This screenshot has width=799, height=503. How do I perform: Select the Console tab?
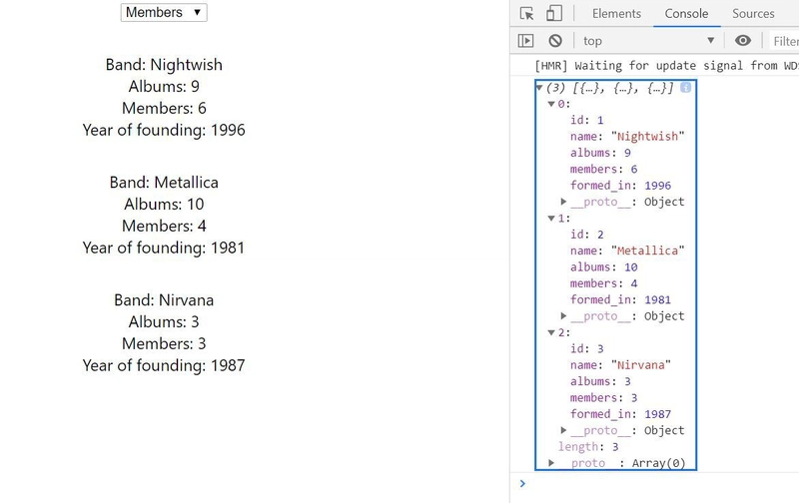686,14
